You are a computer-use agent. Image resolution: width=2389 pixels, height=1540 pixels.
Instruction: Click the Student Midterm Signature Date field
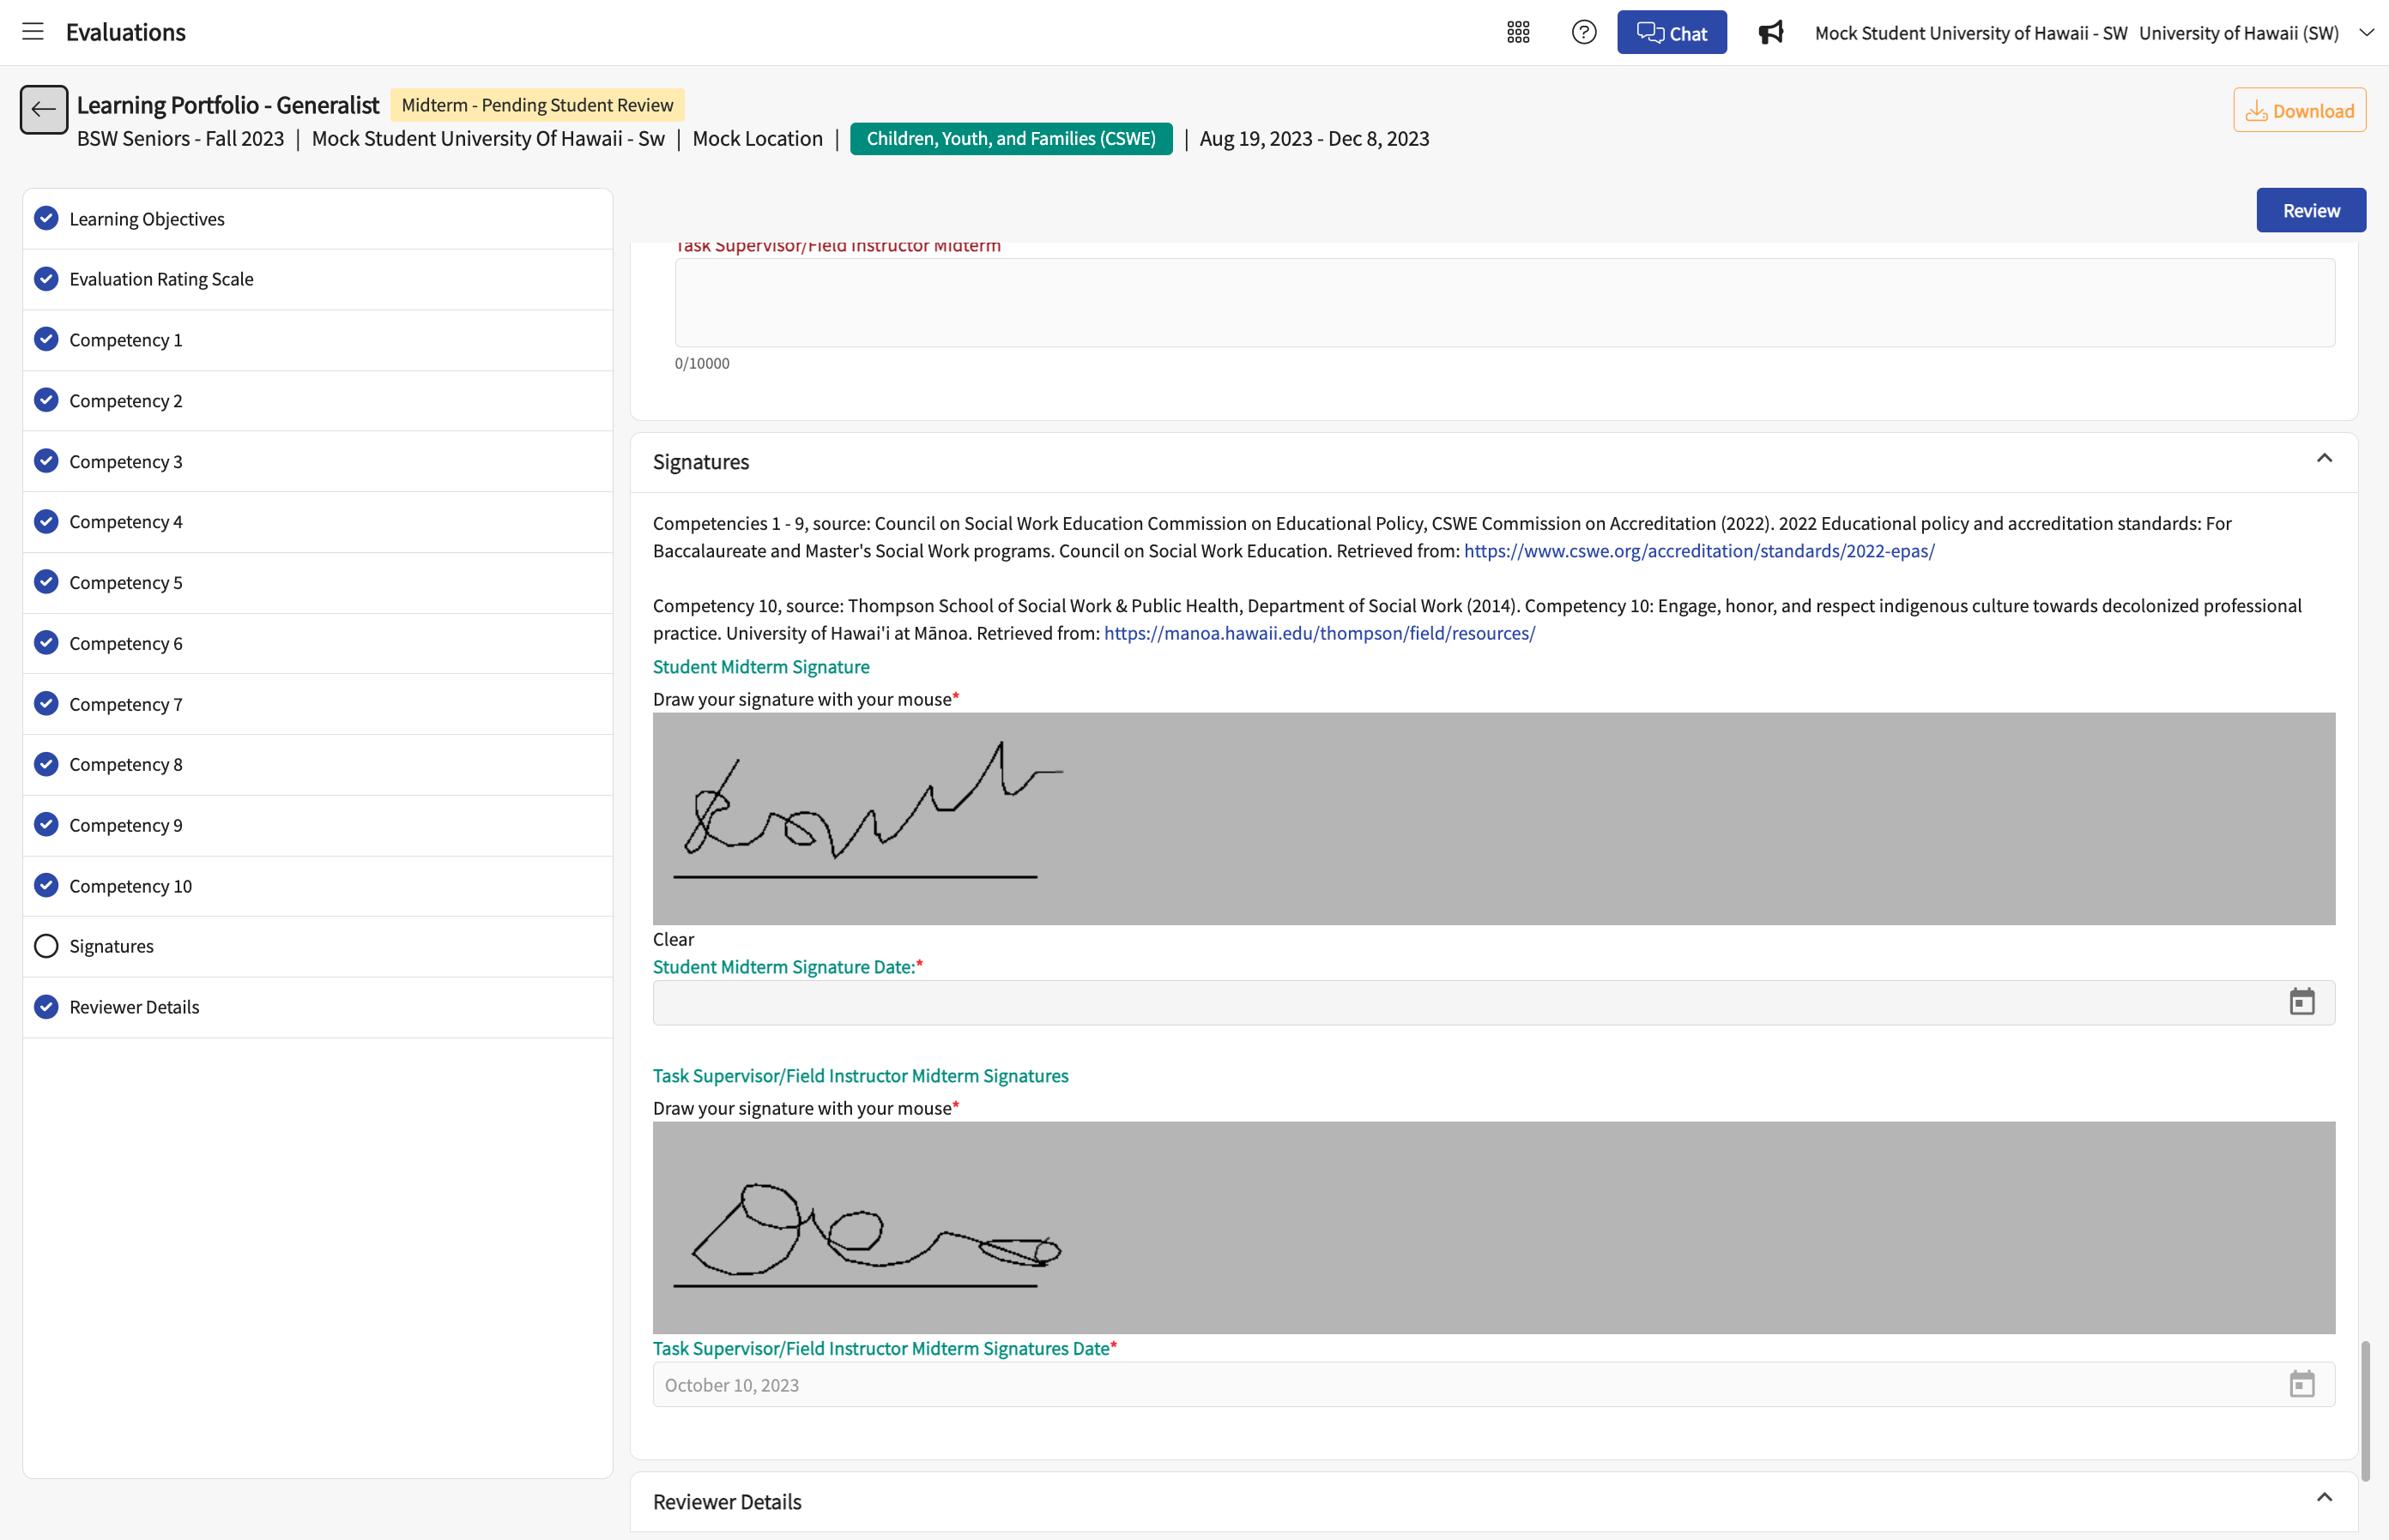coord(1493,1002)
